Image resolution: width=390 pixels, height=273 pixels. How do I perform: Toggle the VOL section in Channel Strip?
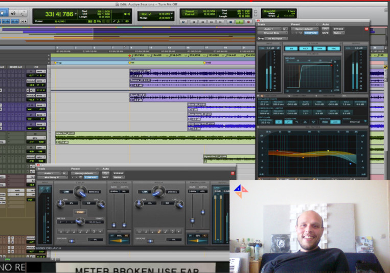click(334, 49)
